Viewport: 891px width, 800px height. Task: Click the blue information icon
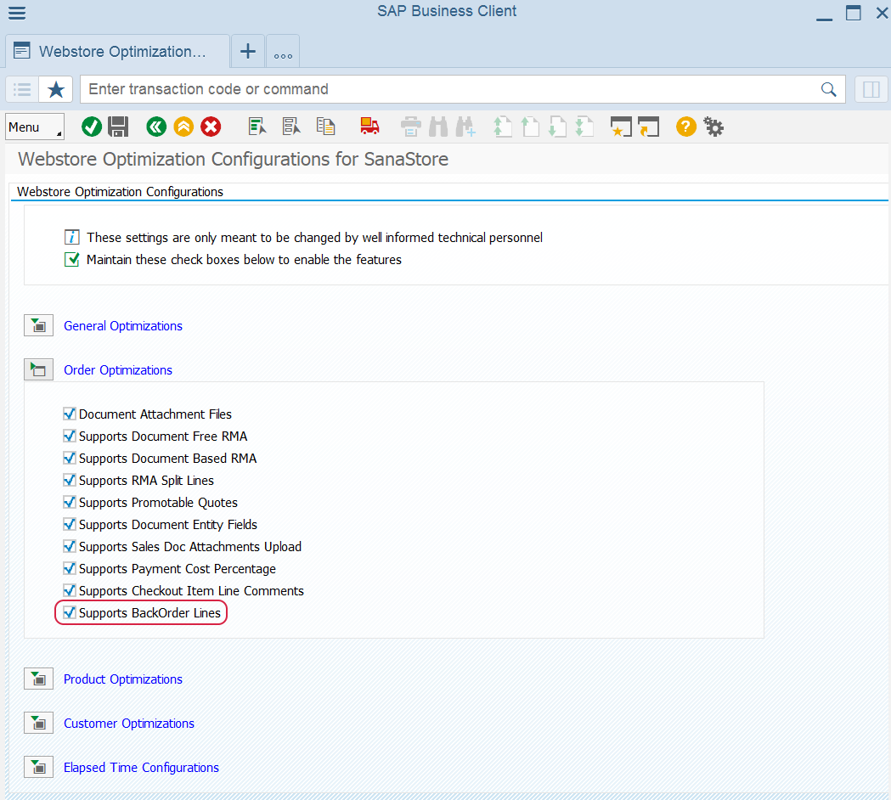71,237
